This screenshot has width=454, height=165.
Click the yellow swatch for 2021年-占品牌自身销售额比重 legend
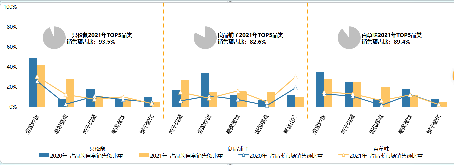(x=143, y=156)
